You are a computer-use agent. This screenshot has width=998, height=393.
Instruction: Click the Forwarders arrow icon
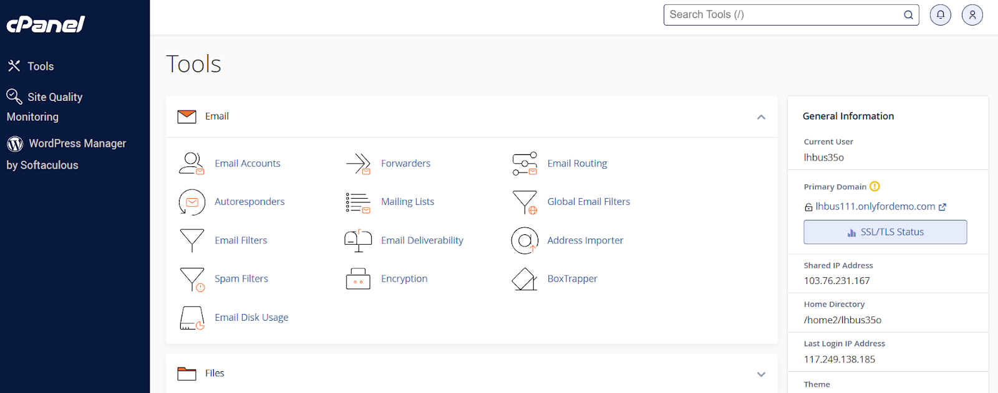pos(358,163)
